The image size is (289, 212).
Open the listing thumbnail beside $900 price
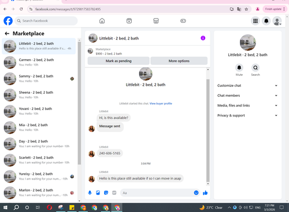coord(90,51)
